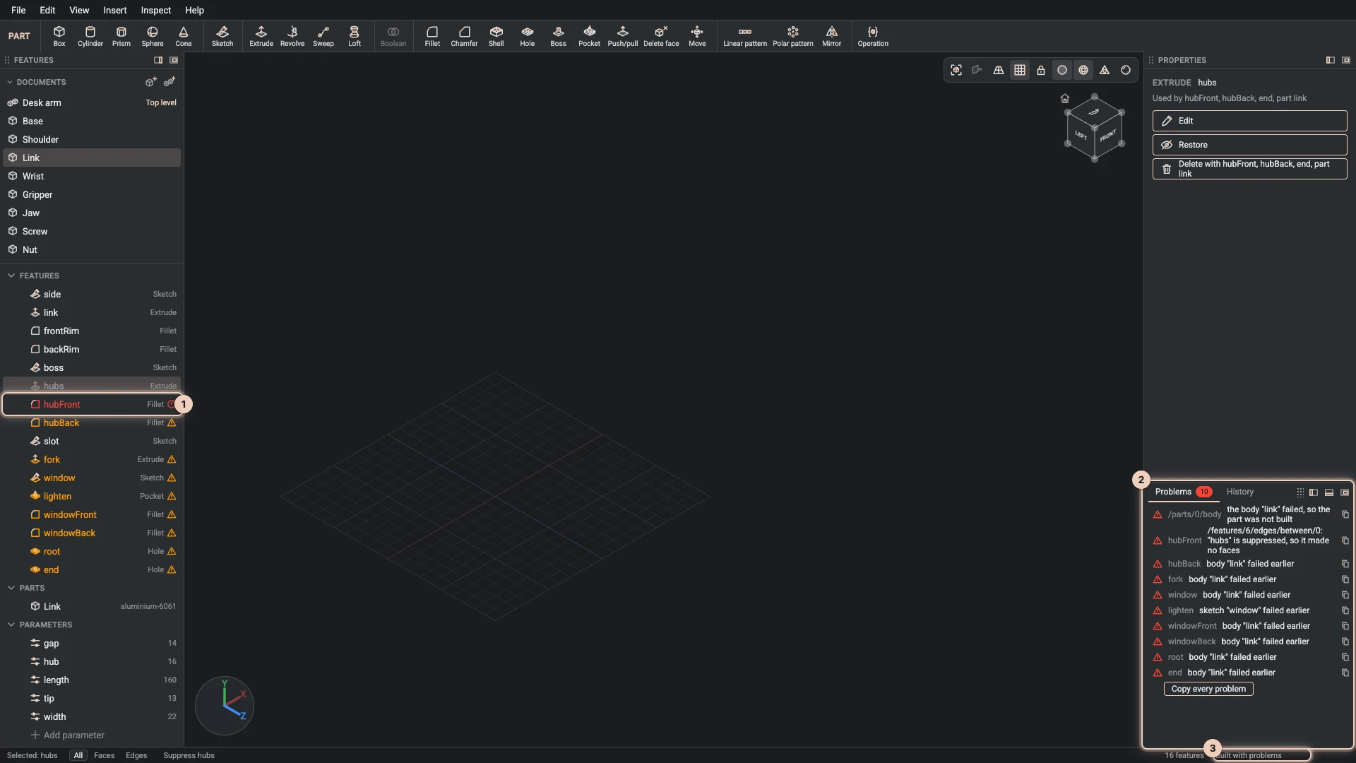Open the Push/pull tool
This screenshot has width=1356, height=763.
click(x=623, y=36)
